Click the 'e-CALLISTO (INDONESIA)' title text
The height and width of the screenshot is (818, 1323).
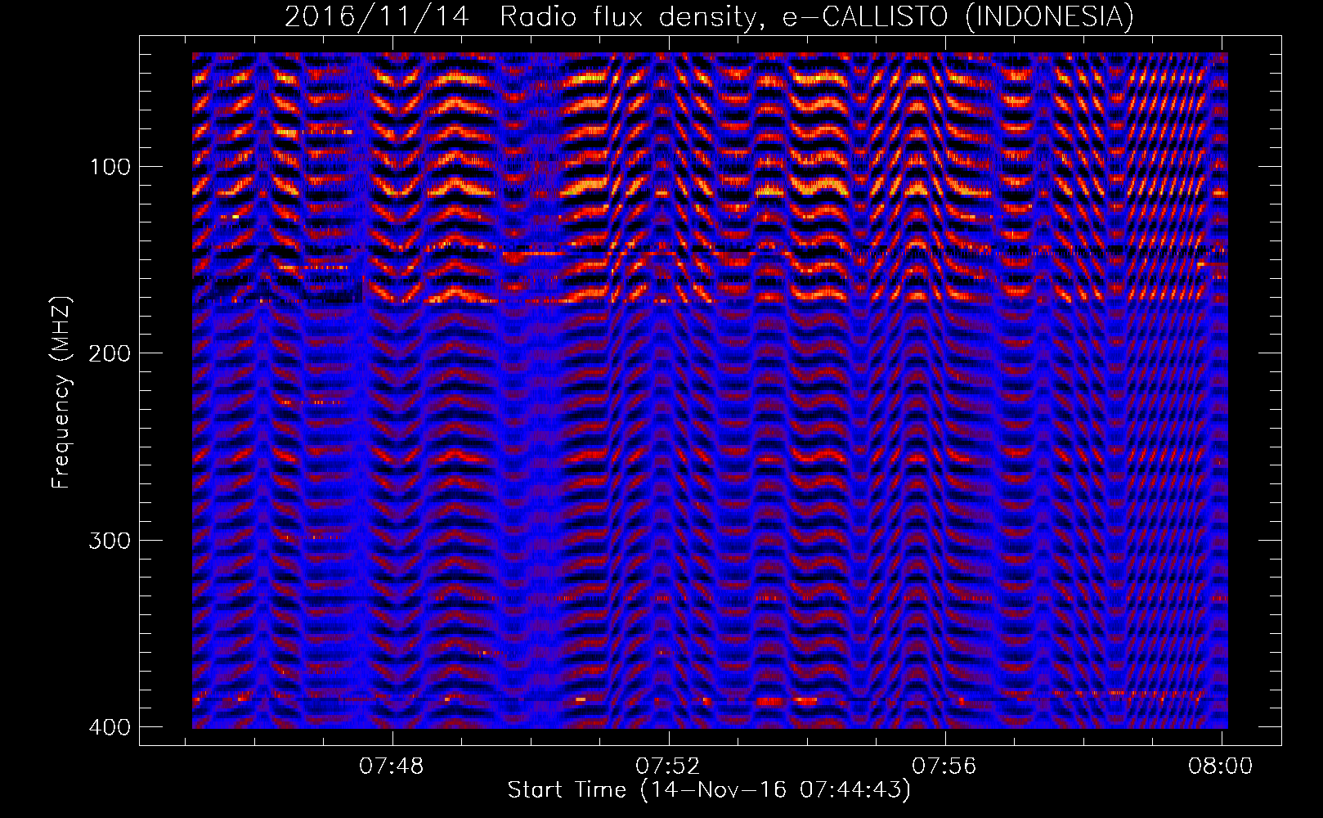958,17
